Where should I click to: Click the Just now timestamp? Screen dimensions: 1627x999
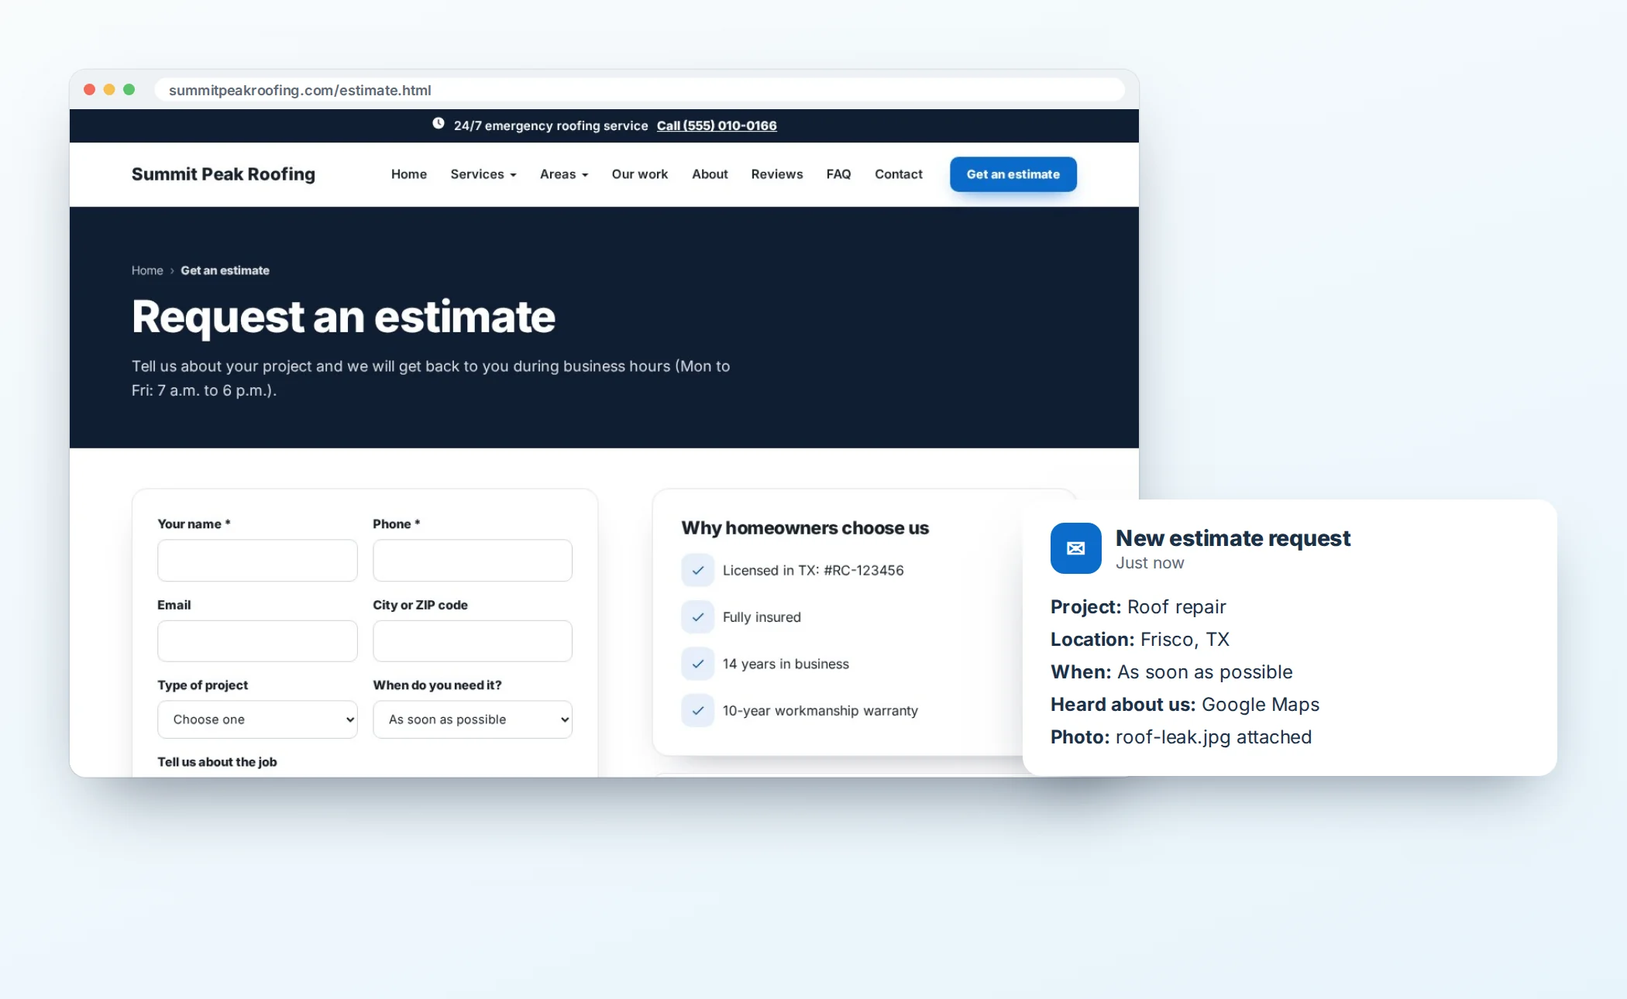tap(1150, 563)
